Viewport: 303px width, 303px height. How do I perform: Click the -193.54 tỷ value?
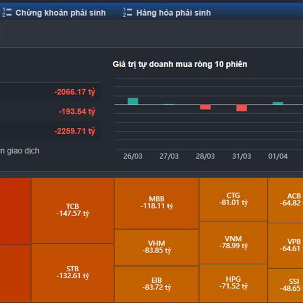pos(77,112)
